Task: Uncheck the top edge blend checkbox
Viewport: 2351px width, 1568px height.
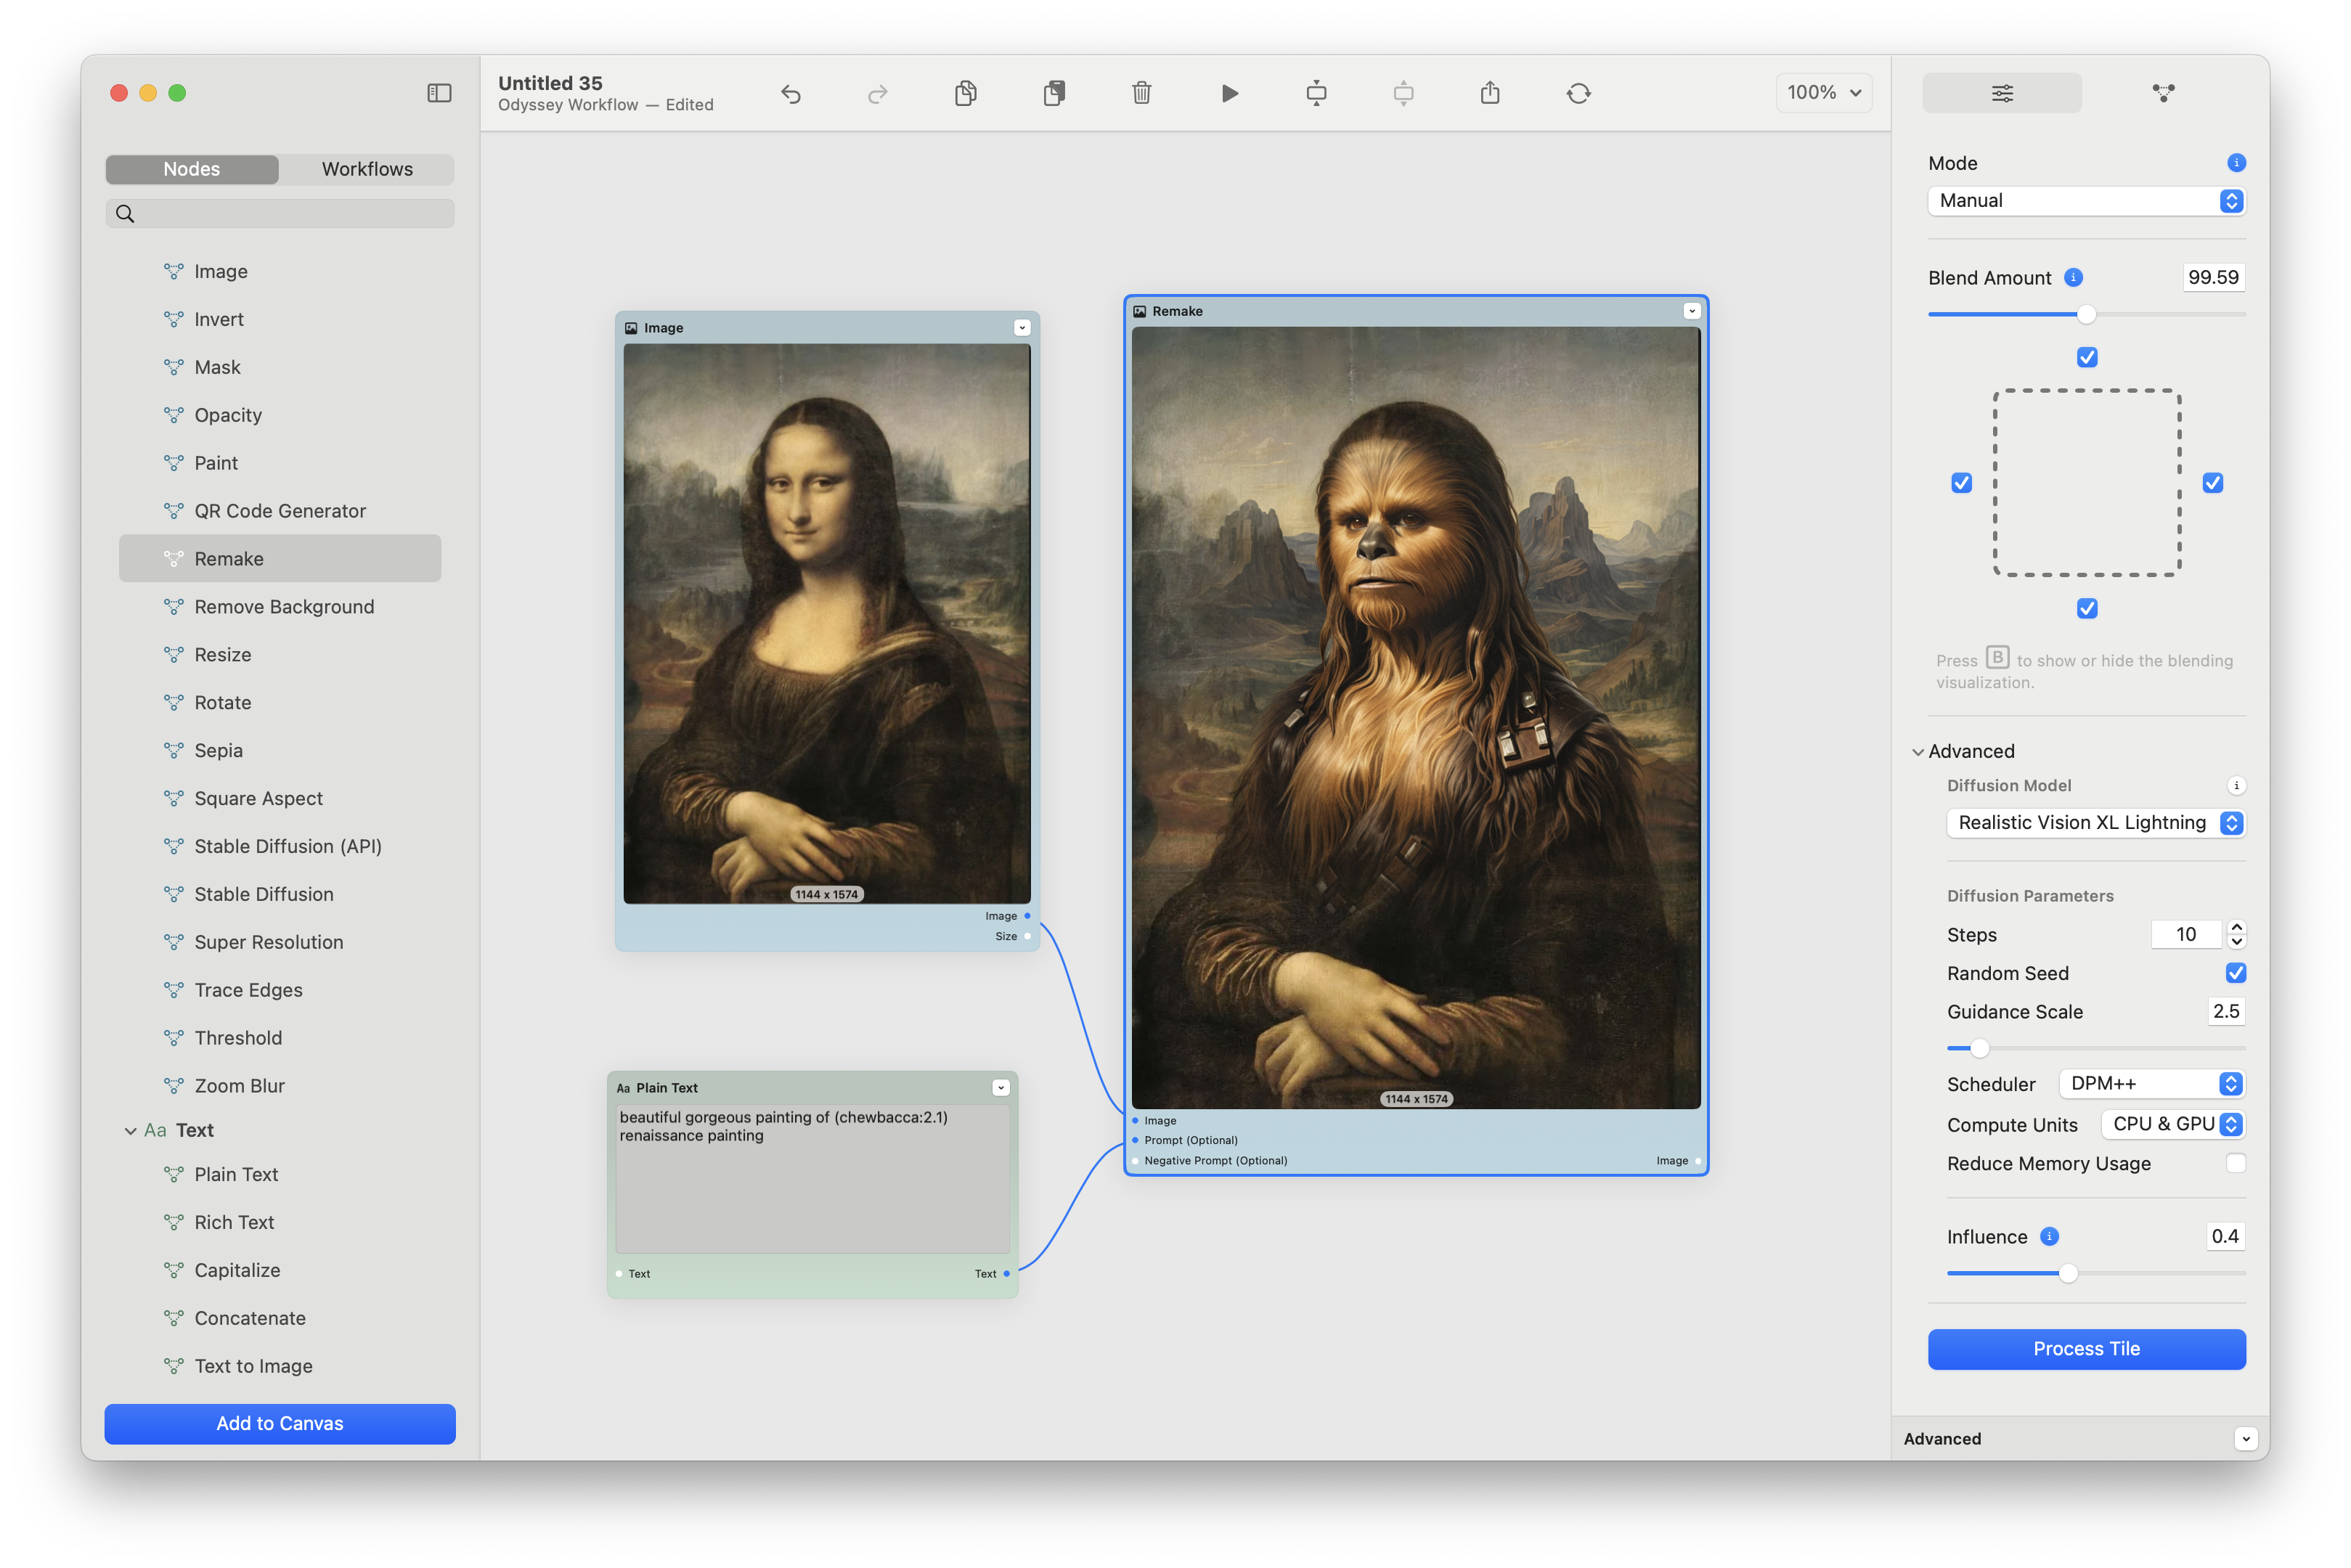Action: coord(2087,357)
